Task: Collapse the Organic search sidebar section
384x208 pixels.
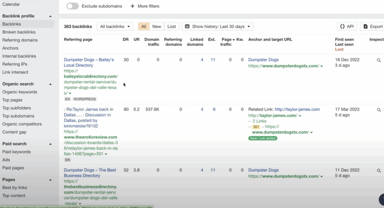Action: coord(51,84)
